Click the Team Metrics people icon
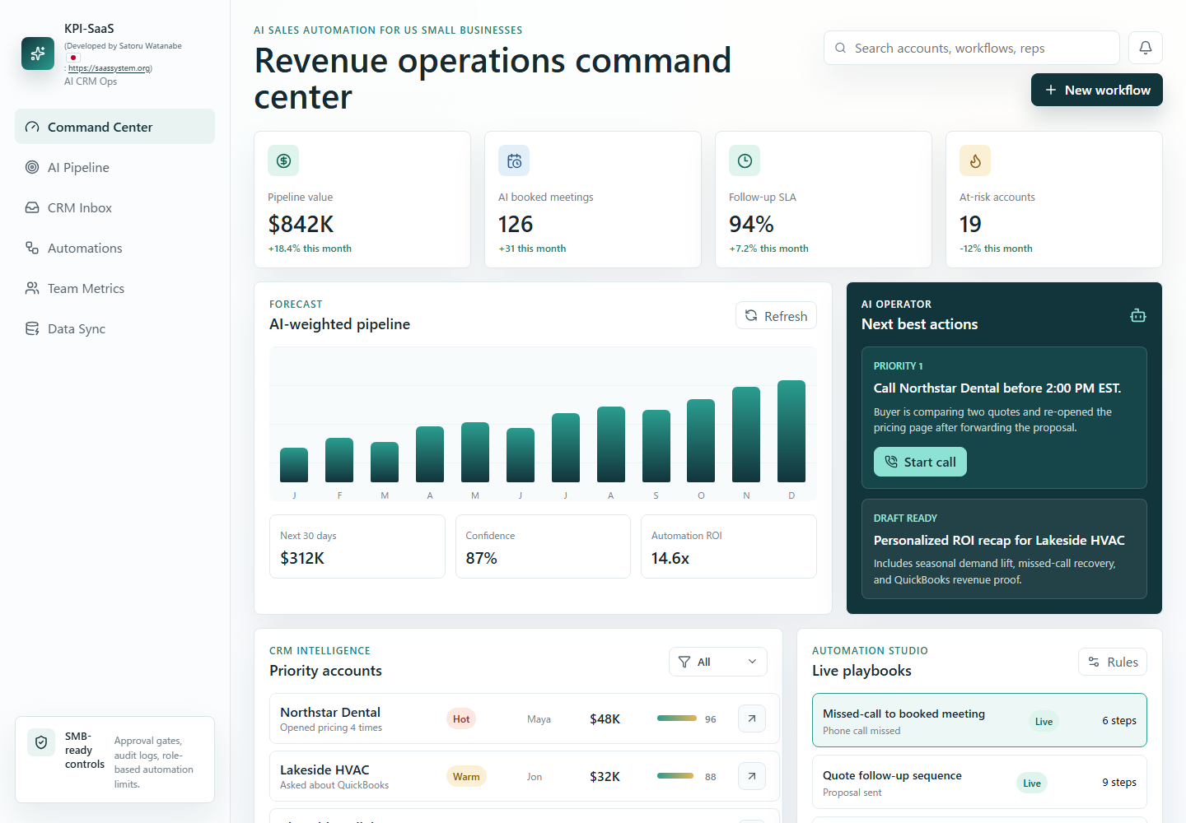This screenshot has height=823, width=1186. coord(32,288)
